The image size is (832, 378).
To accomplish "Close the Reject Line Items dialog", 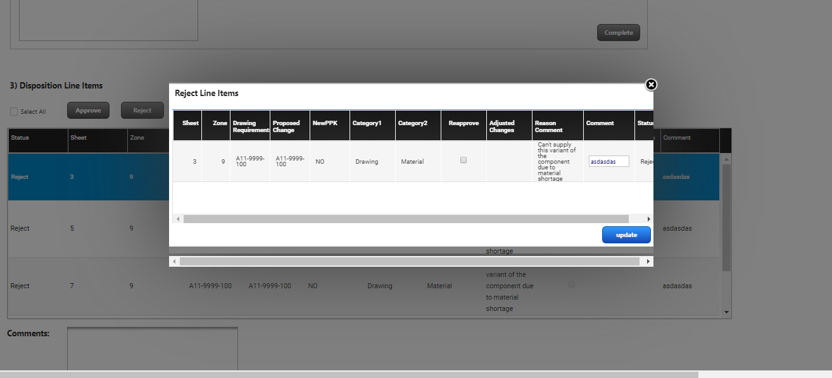I will point(650,84).
